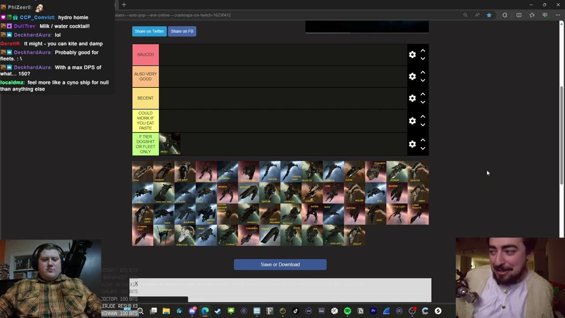Viewport: 565px width, 318px height.
Task: Select the Proteus ship thumbnail
Action: pyautogui.click(x=291, y=214)
